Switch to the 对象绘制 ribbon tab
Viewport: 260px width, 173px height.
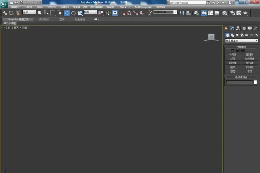tap(80, 19)
